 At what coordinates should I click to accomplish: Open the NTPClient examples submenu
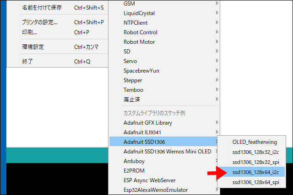click(164, 23)
